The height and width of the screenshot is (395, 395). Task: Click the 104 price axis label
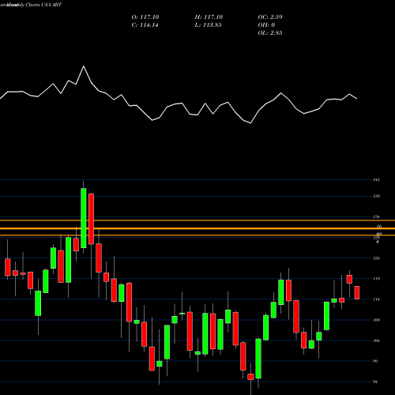click(x=377, y=340)
